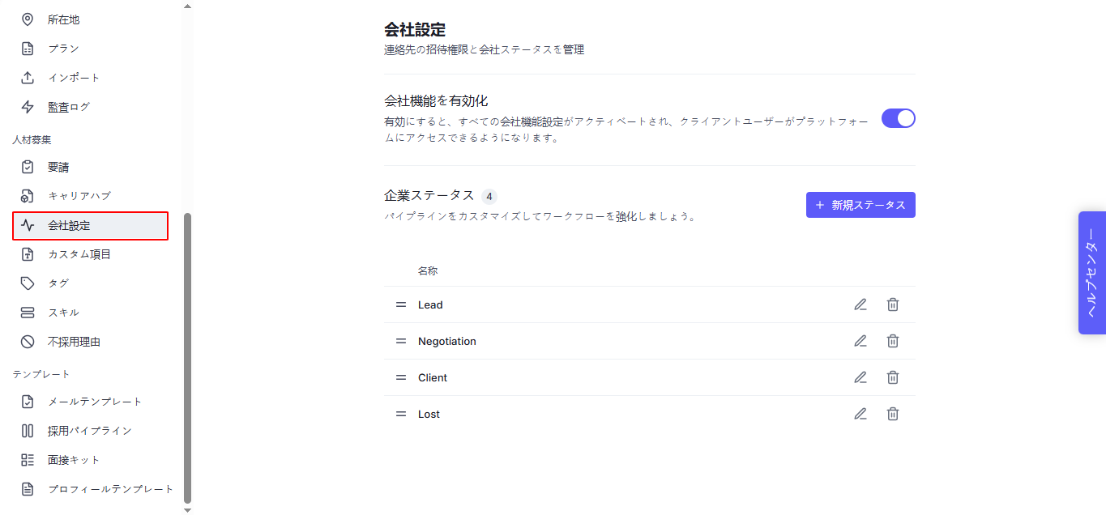Click the file-check icon beside メールテンプレート
The height and width of the screenshot is (515, 1106).
click(x=28, y=402)
